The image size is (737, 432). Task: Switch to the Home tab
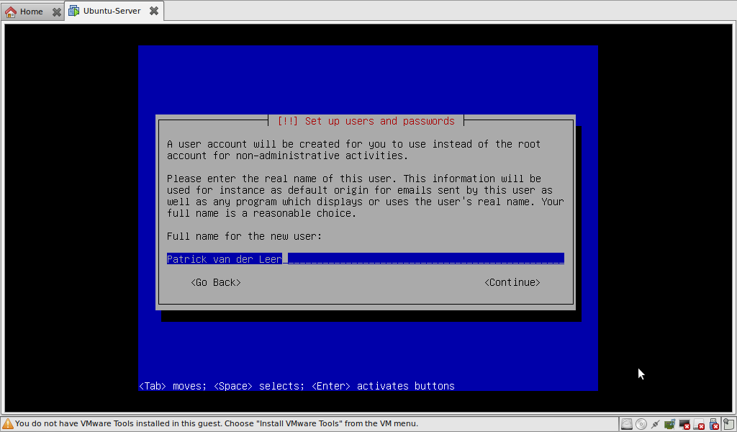(x=32, y=12)
